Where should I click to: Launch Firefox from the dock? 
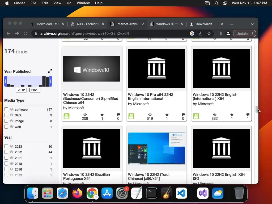click(x=77, y=193)
